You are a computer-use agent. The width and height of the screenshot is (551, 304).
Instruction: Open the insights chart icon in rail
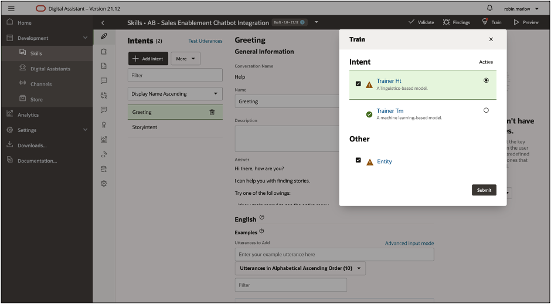tap(104, 140)
